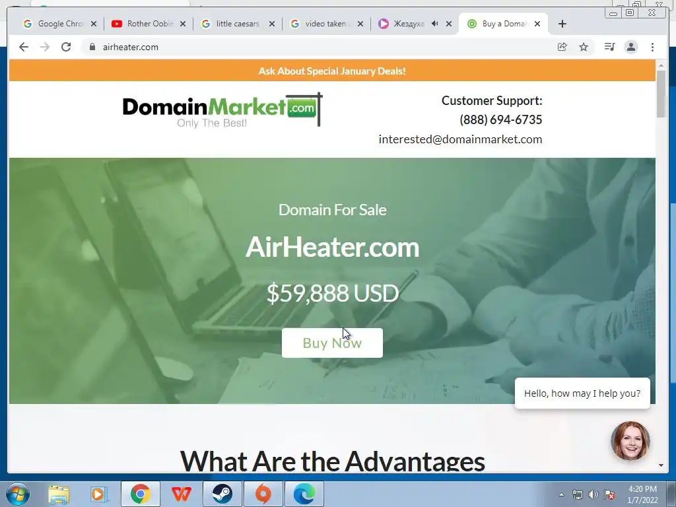Open the Action Center flag icon
The width and height of the screenshot is (676, 507).
pyautogui.click(x=609, y=494)
